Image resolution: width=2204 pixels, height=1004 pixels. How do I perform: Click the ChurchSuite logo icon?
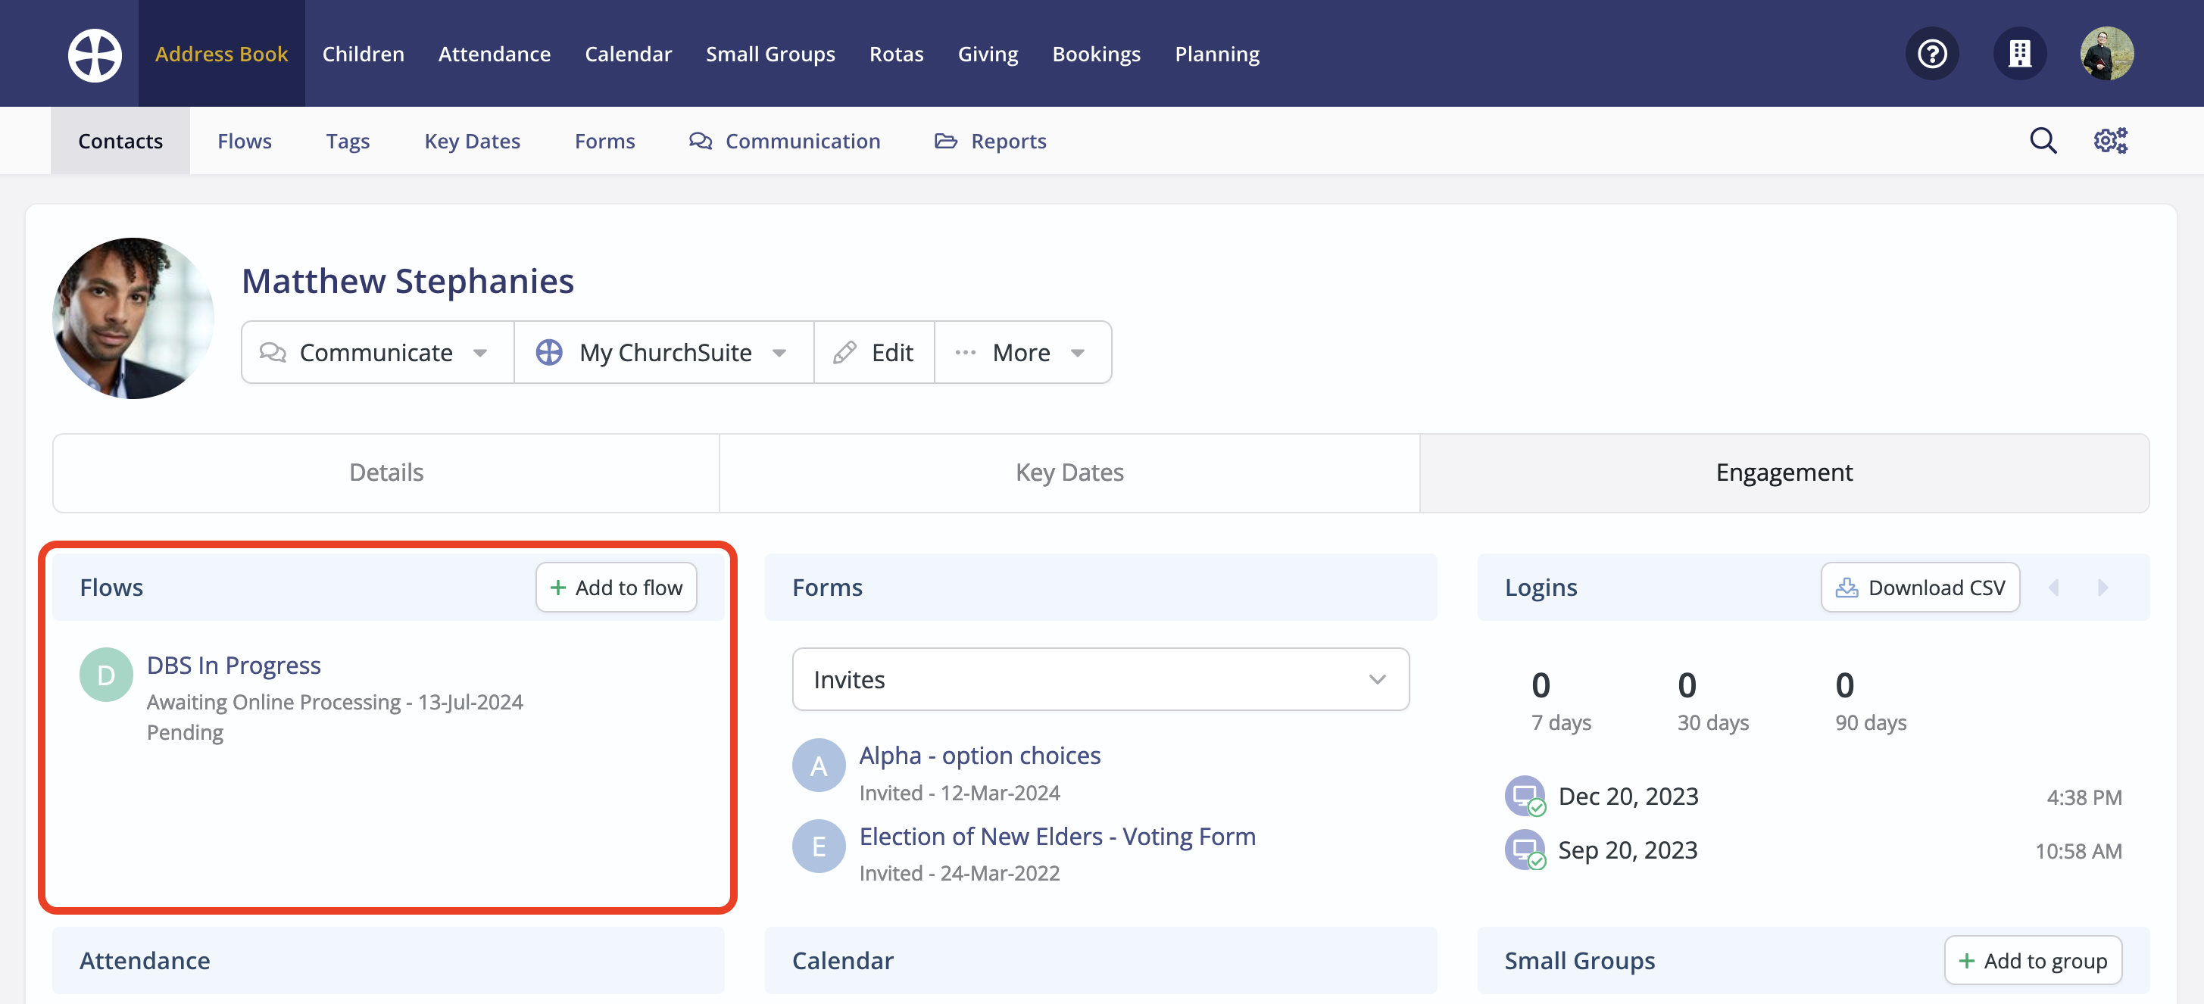95,55
